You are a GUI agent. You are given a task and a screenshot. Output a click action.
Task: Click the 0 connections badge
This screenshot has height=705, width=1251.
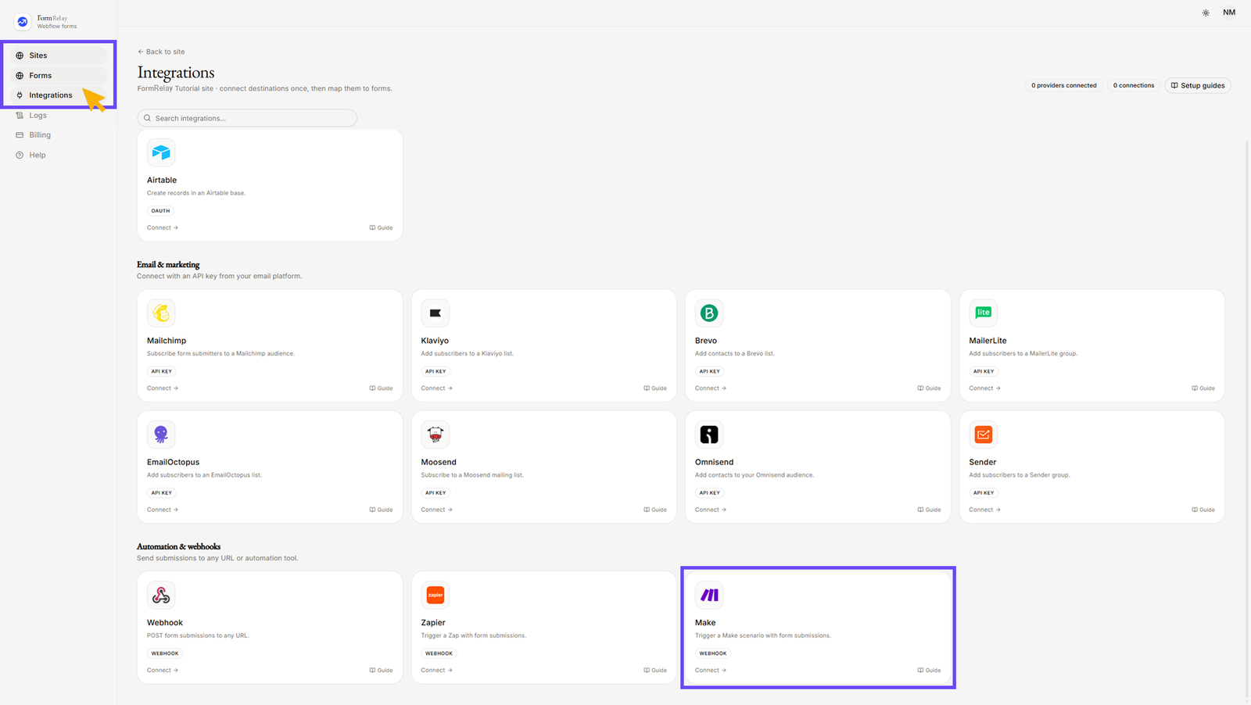(x=1133, y=85)
